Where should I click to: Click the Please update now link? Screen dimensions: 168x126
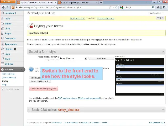coord(106,18)
